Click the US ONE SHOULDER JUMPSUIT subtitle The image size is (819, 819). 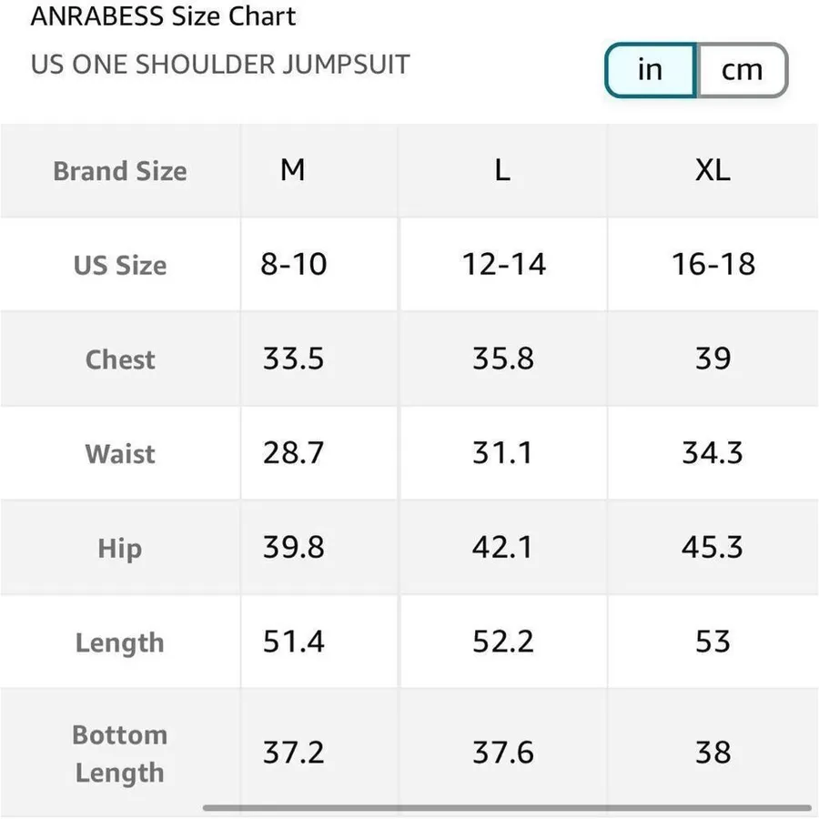pyautogui.click(x=220, y=65)
